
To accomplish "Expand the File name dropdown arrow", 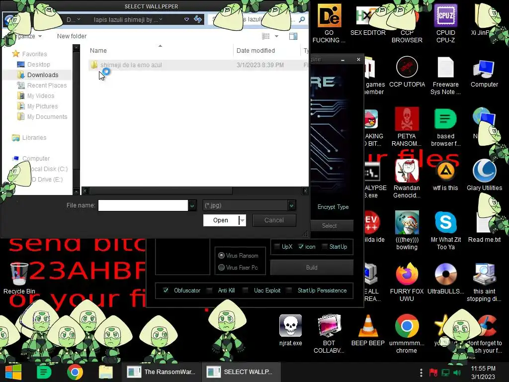I will [x=192, y=205].
